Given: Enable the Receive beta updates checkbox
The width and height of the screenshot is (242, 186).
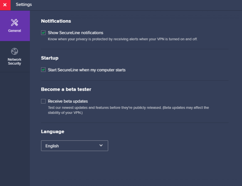Looking at the screenshot, I should (x=43, y=101).
